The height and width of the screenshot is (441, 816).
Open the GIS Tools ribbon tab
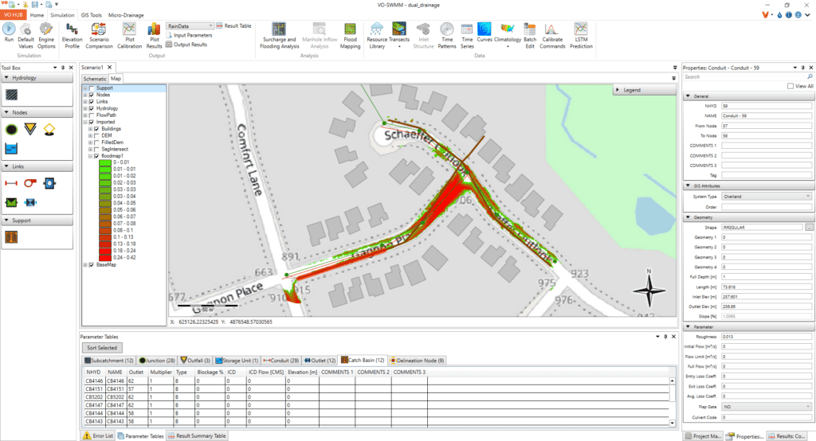point(92,15)
